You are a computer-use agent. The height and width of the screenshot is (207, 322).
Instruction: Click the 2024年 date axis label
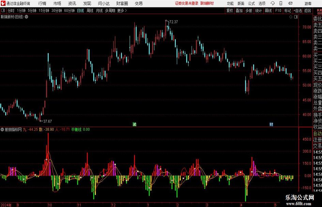point(6,205)
